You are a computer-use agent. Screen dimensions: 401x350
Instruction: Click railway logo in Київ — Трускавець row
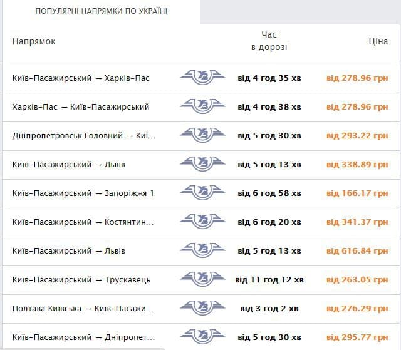(x=202, y=280)
